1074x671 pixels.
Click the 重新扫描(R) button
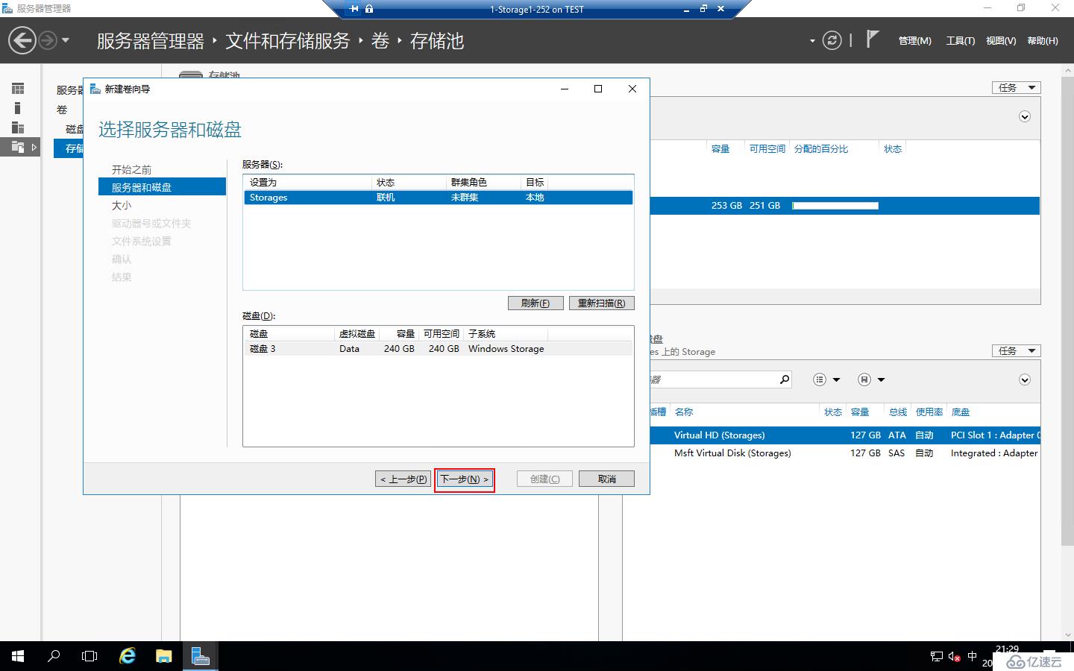[x=602, y=303]
